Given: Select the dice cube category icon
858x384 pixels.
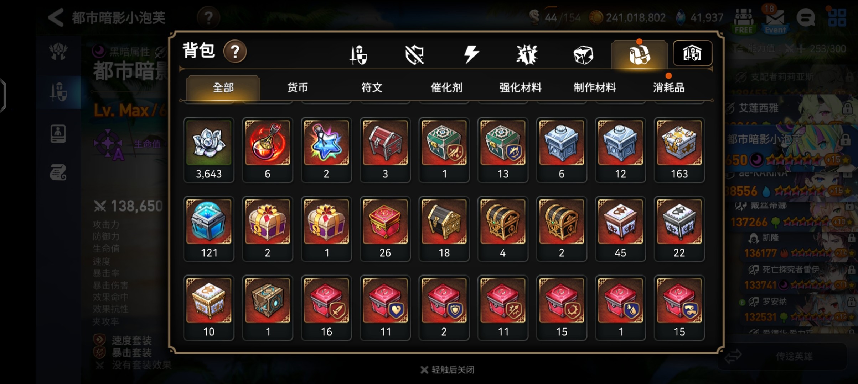Looking at the screenshot, I should tap(583, 55).
